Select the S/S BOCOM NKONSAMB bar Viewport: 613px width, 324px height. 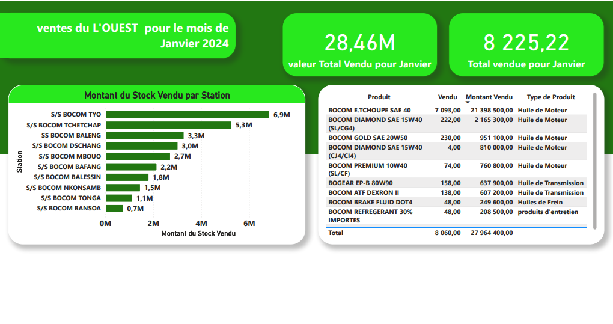click(x=123, y=188)
